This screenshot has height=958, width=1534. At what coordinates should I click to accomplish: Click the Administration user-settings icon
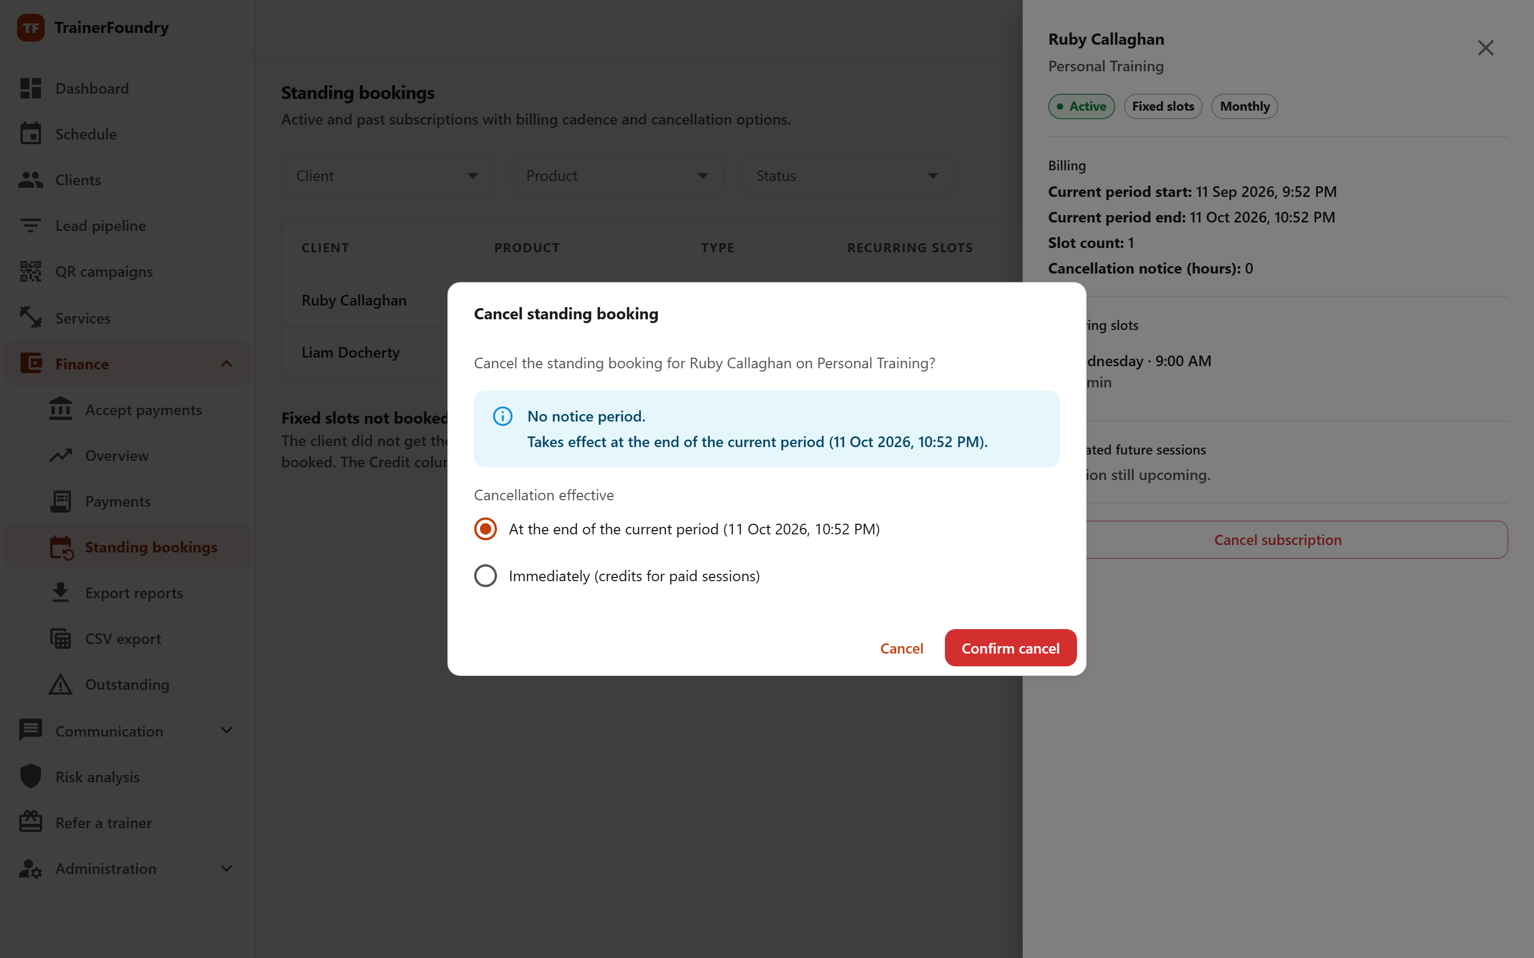click(x=30, y=868)
